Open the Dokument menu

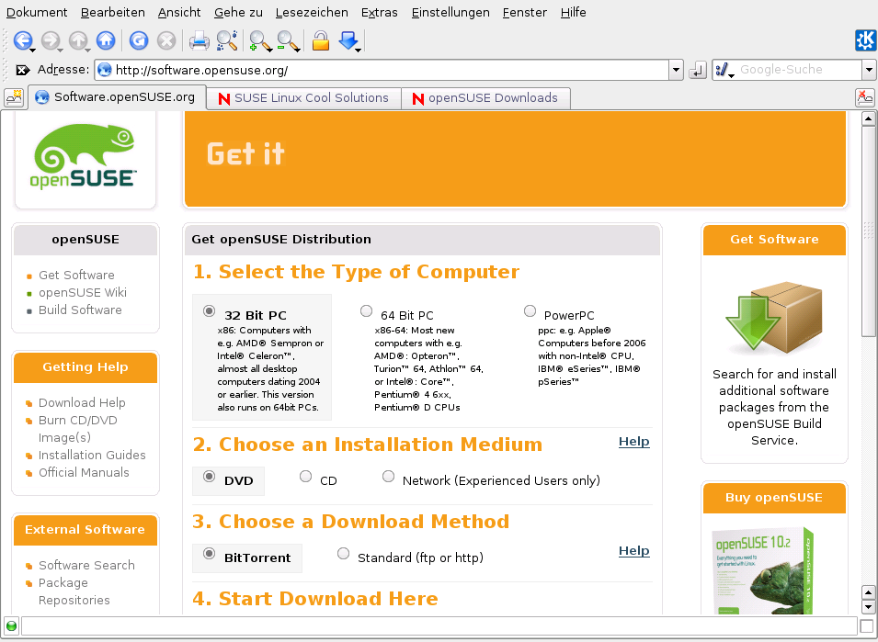[x=37, y=12]
